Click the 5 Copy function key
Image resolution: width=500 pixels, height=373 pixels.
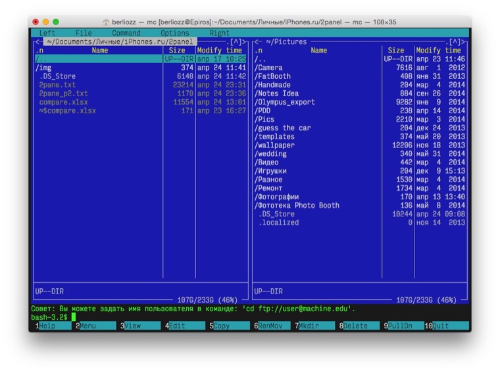click(x=229, y=326)
